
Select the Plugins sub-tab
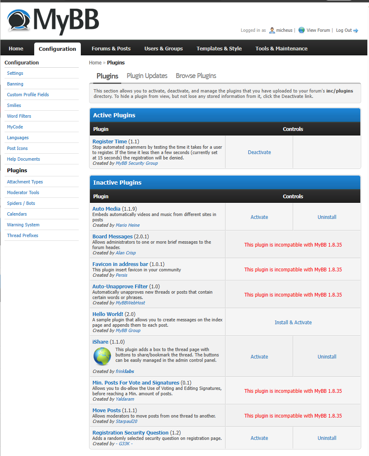pyautogui.click(x=108, y=76)
